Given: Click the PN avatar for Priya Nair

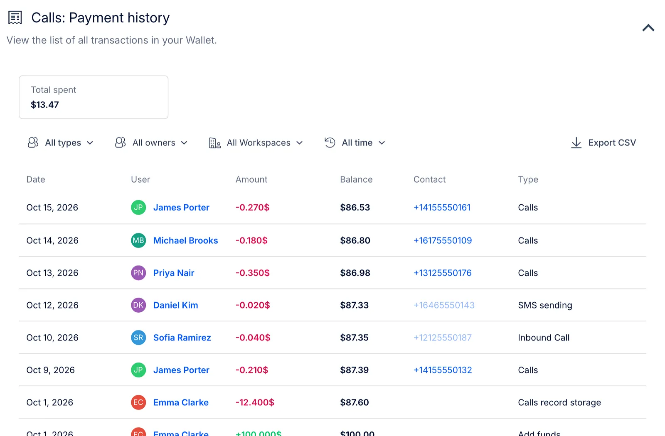Looking at the screenshot, I should pos(138,273).
